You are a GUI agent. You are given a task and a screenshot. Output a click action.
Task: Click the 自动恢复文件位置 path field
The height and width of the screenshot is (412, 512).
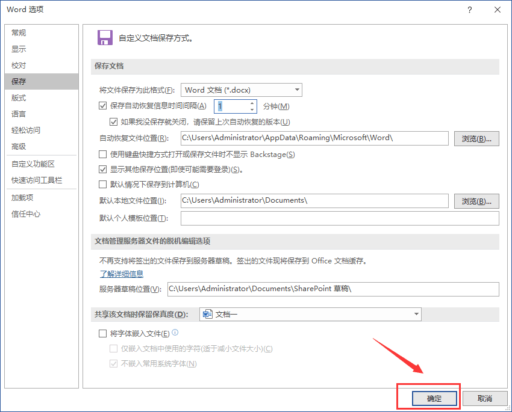pyautogui.click(x=314, y=138)
